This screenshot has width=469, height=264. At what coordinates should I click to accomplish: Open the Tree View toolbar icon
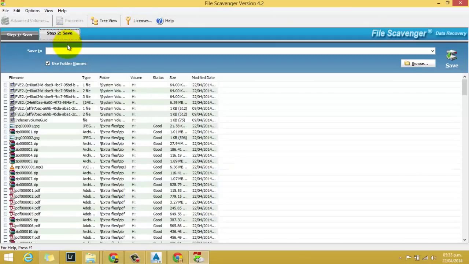click(x=95, y=21)
